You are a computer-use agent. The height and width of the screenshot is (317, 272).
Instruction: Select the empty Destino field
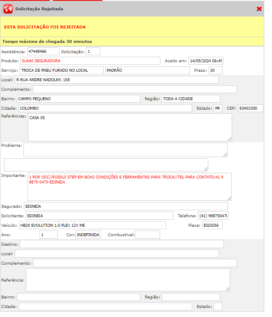pos(122,244)
